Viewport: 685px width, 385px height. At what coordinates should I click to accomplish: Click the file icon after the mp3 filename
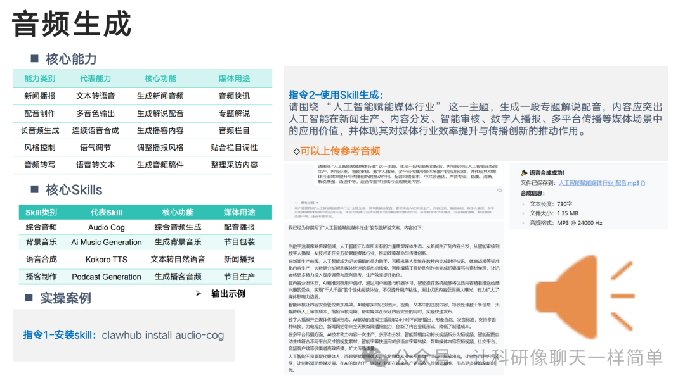click(x=643, y=183)
